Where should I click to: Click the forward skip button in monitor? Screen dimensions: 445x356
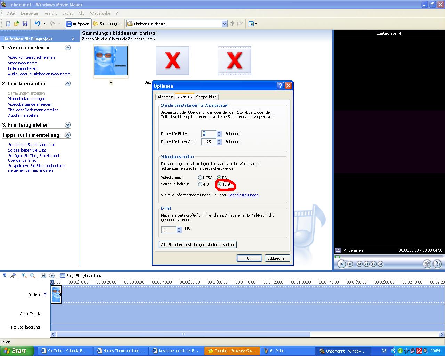[380, 264]
